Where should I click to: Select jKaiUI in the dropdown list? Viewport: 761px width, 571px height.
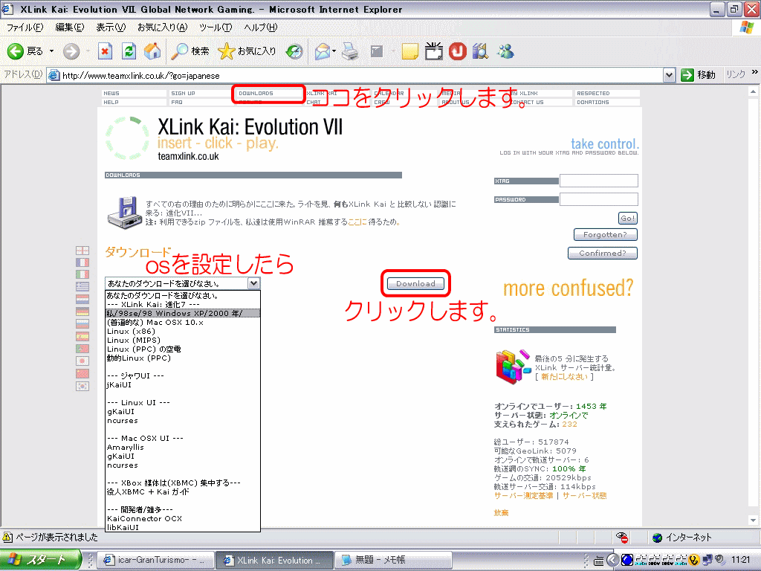[183, 384]
